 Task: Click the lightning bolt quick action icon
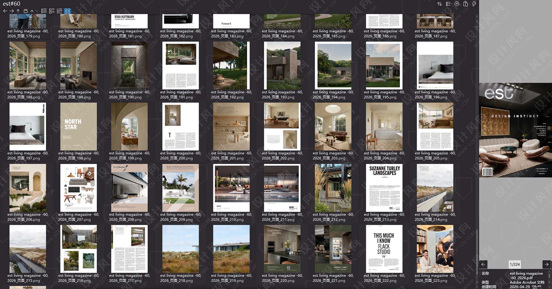474,4
